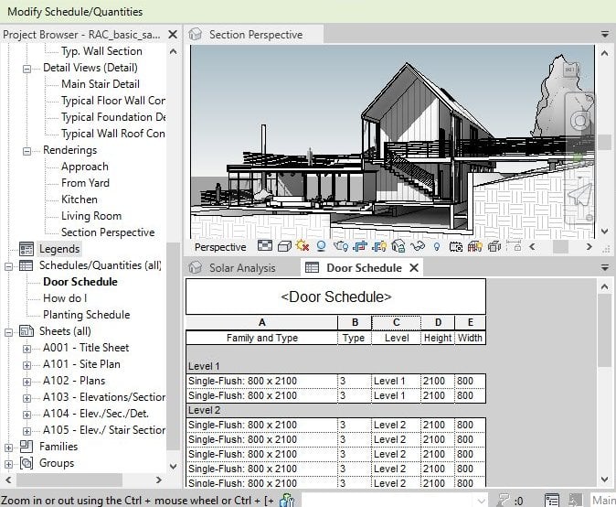Click the Height column header cell

438,338
